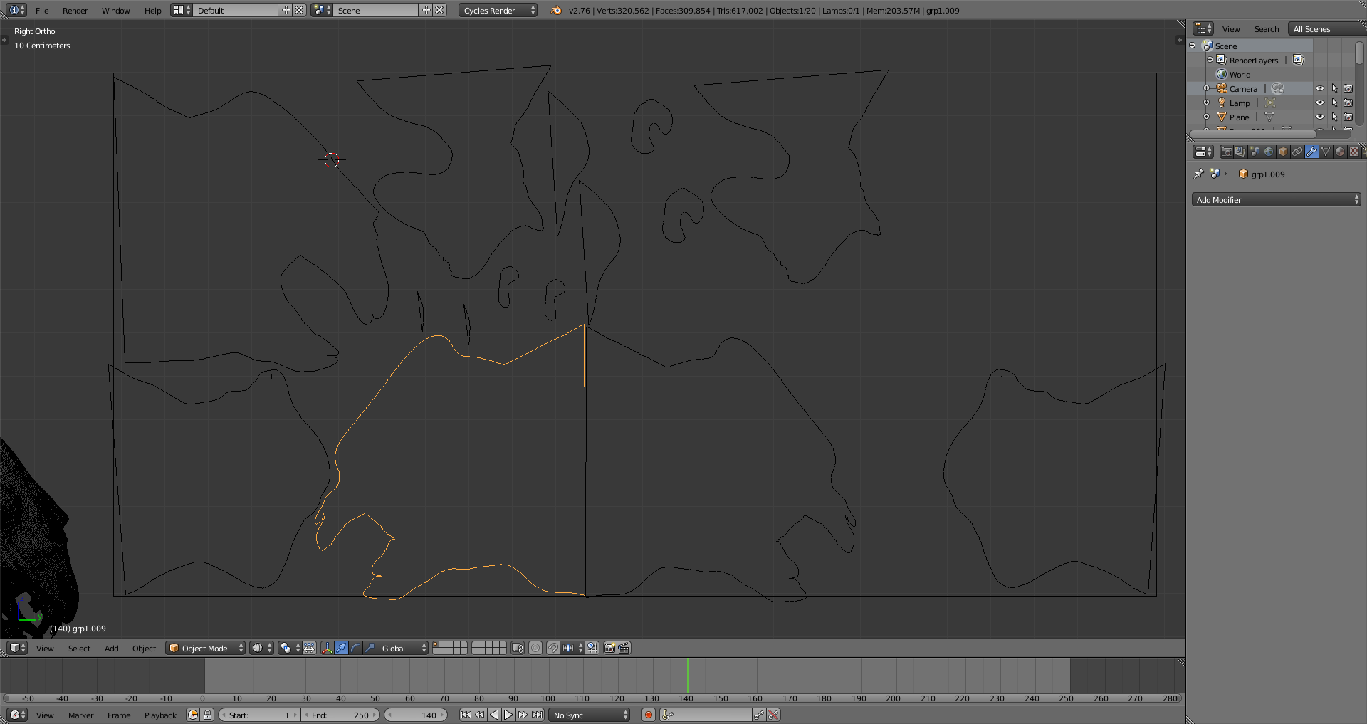Viewport: 1367px width, 724px height.
Task: Open the Cycles Render engine dropdown
Action: 498,10
